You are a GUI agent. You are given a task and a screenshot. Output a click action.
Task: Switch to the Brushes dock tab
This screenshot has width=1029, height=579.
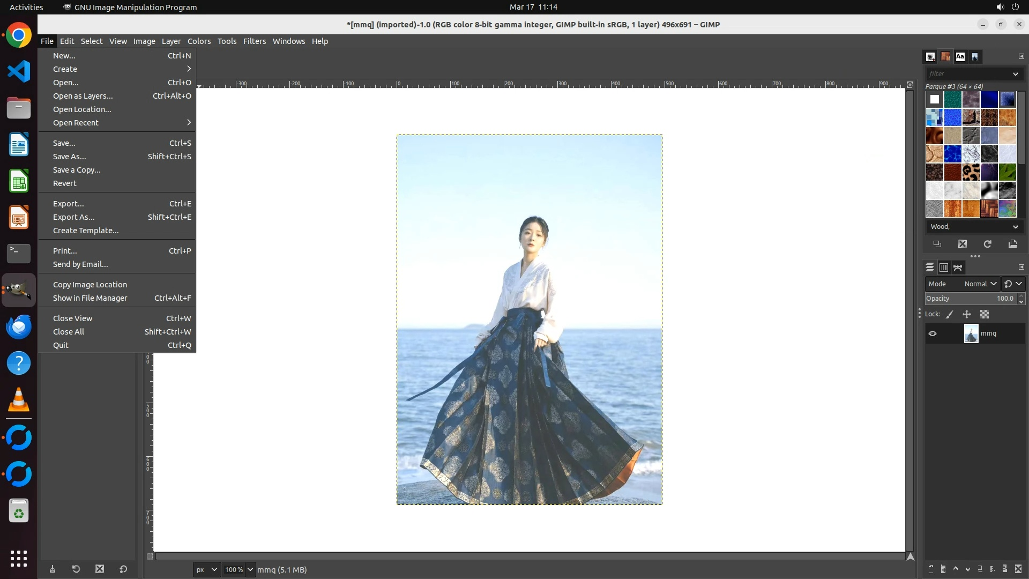[930, 56]
